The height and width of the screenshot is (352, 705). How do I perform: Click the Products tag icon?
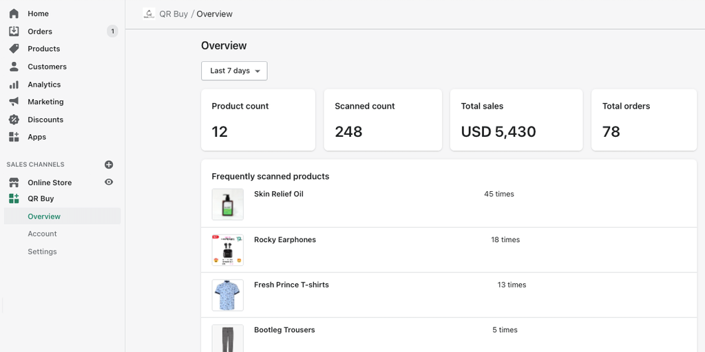(x=14, y=49)
